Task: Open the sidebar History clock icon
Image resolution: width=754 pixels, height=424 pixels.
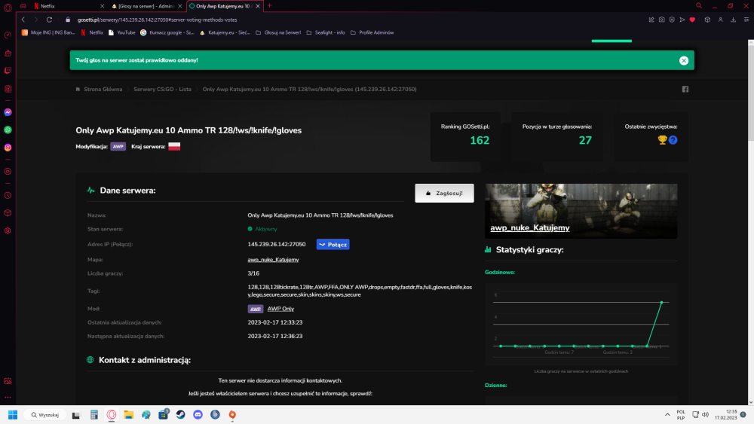Action: [8, 196]
